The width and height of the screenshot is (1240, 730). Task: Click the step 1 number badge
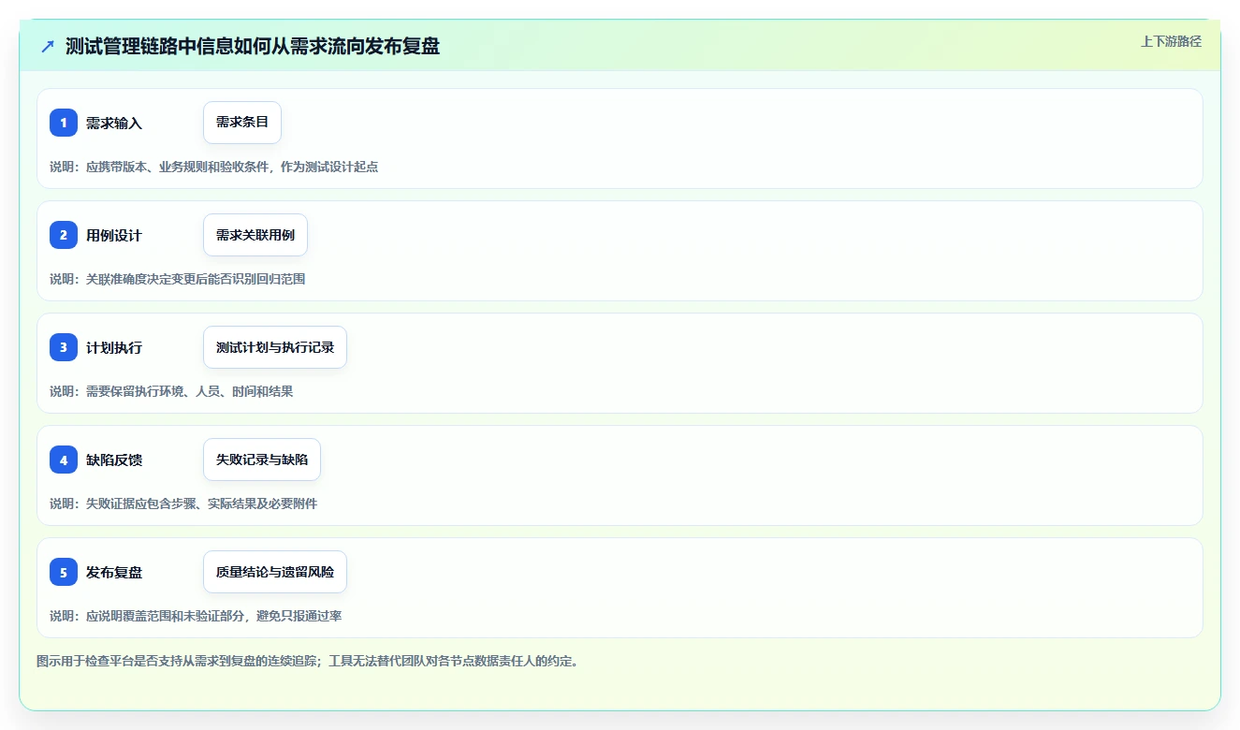click(x=64, y=123)
